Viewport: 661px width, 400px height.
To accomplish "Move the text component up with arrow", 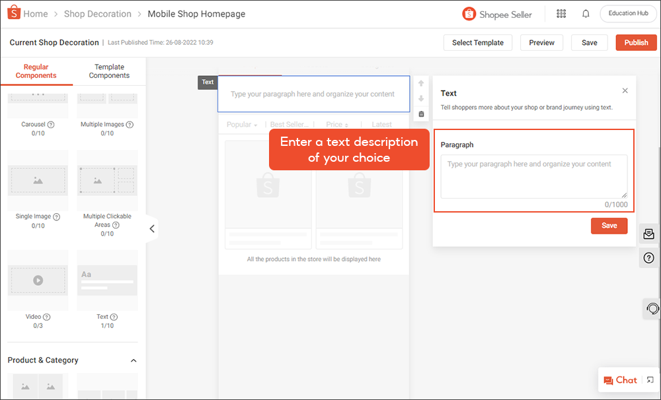I will point(421,84).
